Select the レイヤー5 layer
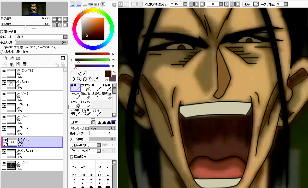This screenshot has width=308, height=188. [32, 131]
